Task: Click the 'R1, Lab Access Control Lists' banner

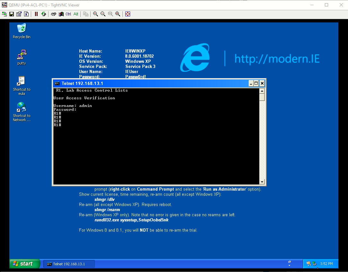Action: (92, 90)
